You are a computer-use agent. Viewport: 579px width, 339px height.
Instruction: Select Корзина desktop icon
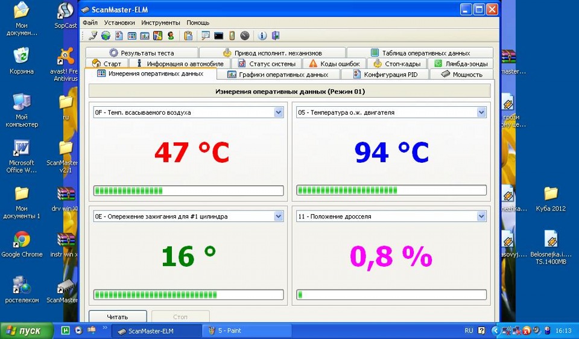click(22, 60)
